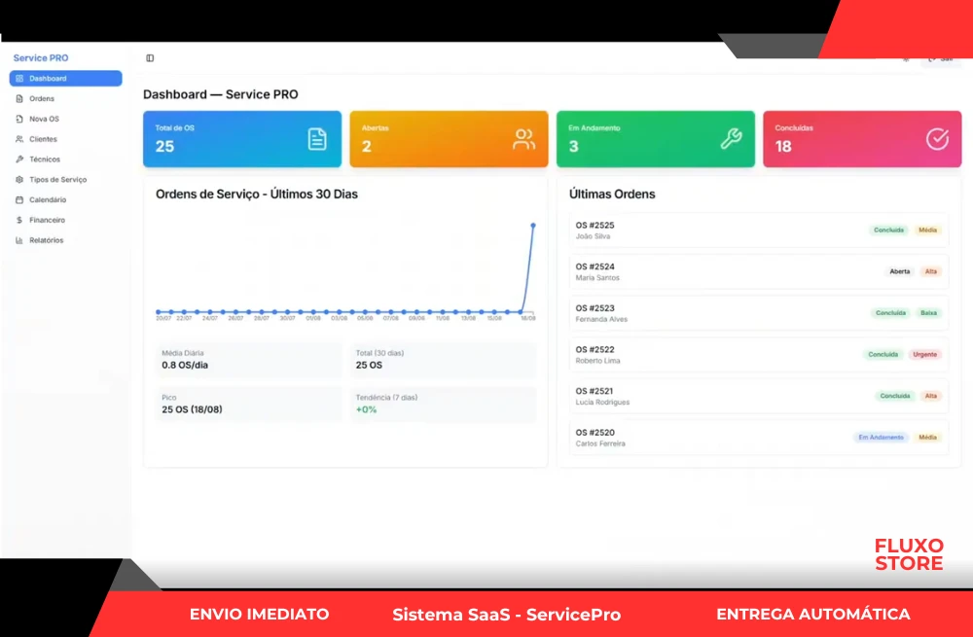
Task: Click the peak data point on line chart
Action: coord(533,226)
